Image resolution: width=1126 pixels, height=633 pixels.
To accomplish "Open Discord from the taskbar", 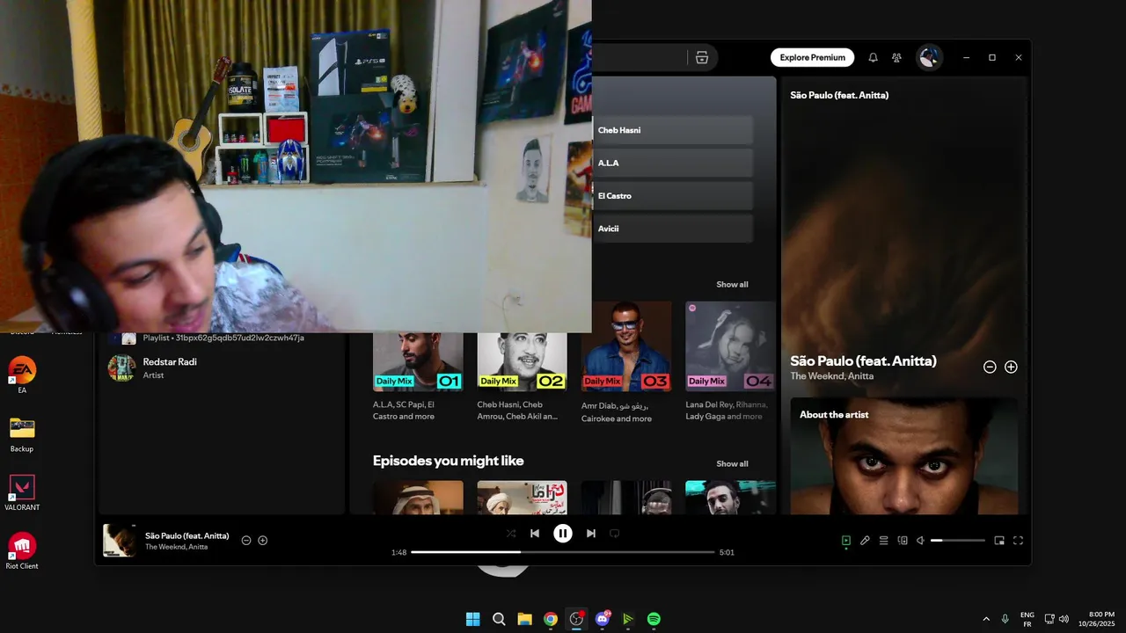I will coord(603,619).
